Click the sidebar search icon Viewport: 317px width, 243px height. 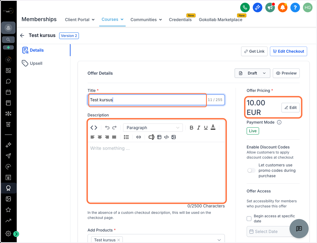tap(8, 40)
